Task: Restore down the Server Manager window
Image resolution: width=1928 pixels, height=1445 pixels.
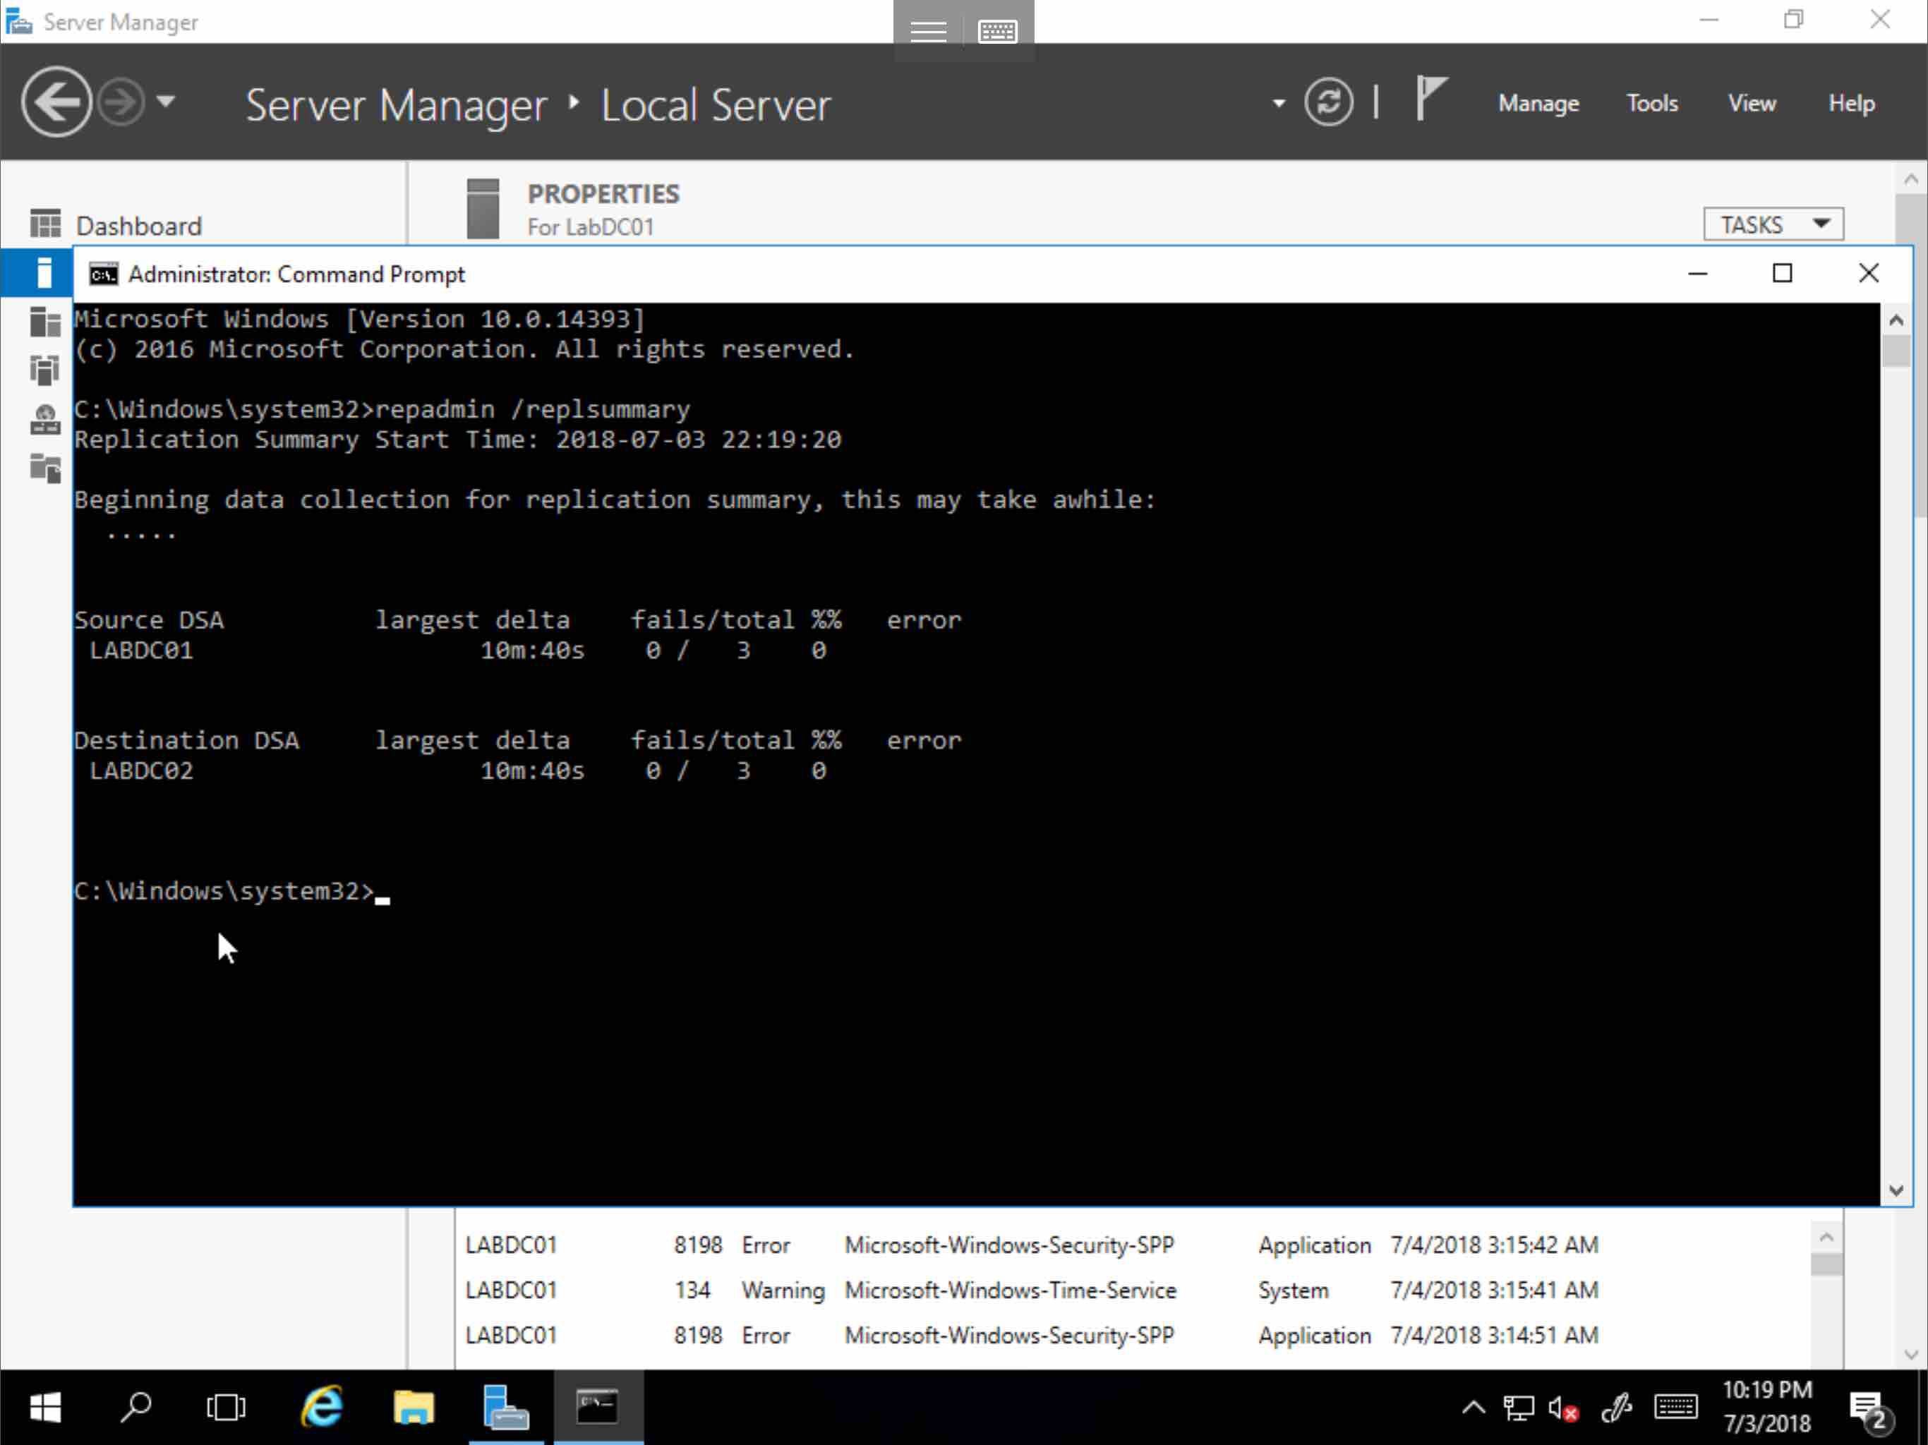Action: [1793, 19]
